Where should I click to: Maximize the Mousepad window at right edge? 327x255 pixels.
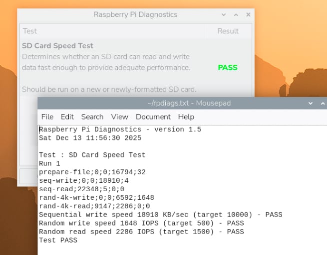click(x=323, y=103)
